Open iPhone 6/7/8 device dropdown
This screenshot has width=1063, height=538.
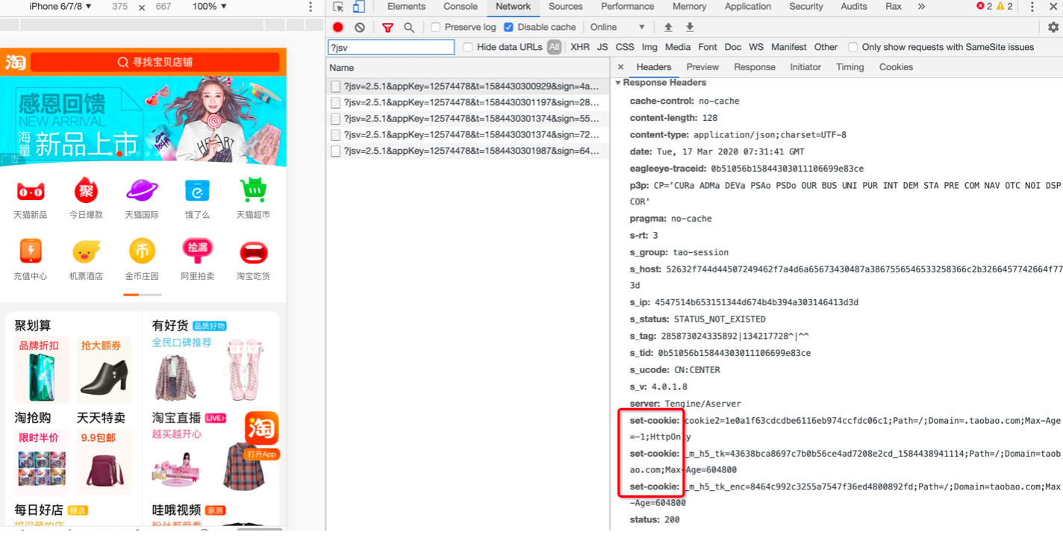pos(60,6)
